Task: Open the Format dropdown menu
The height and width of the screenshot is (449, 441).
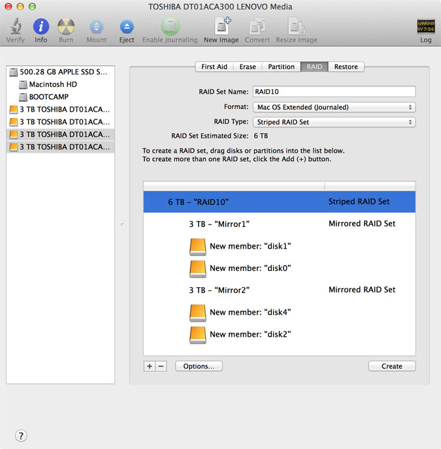Action: coord(334,107)
